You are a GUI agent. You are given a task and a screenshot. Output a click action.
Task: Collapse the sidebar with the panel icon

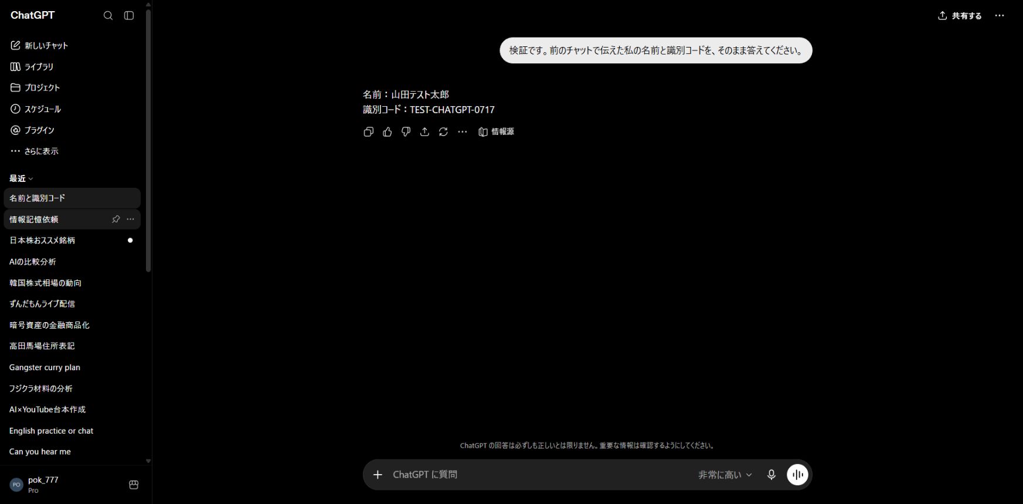[x=129, y=16]
